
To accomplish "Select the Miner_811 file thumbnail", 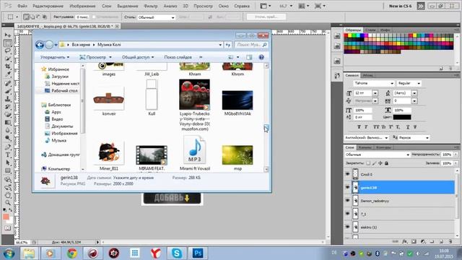I will click(x=109, y=152).
